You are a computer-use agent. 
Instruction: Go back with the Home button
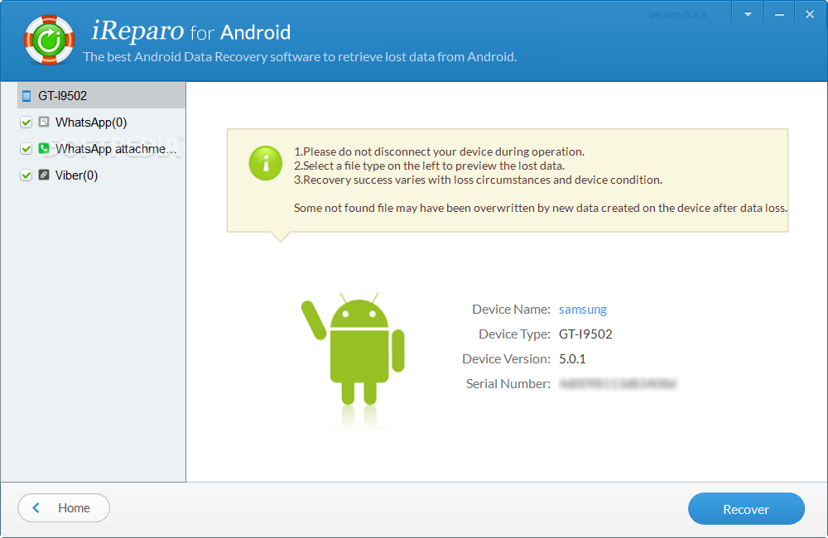64,508
